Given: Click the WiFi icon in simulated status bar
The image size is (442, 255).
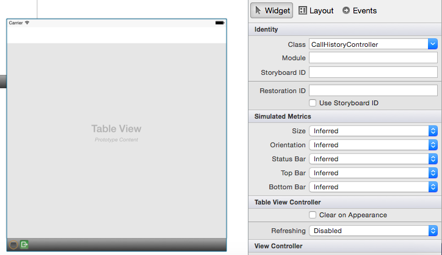Looking at the screenshot, I should 27,23.
